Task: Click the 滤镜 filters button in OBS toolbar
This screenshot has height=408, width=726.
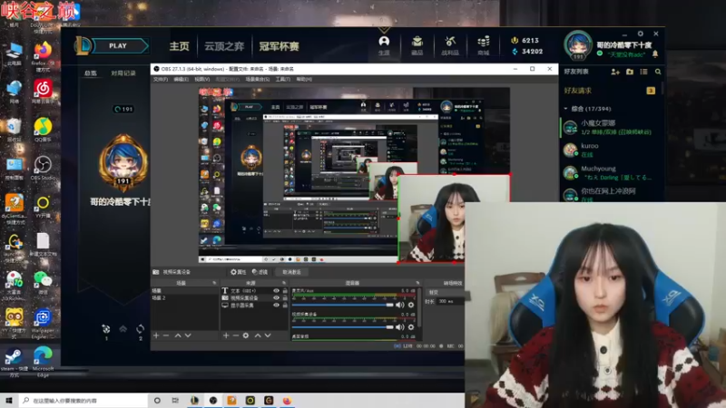Action: point(260,272)
